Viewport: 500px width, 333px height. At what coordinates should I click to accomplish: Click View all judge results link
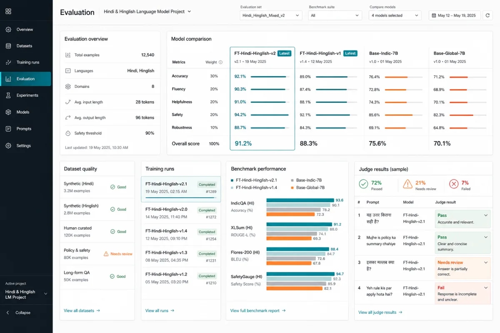coord(380,312)
